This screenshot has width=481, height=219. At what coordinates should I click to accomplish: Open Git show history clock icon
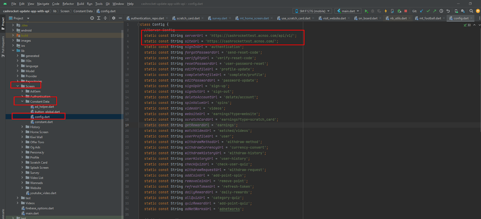point(441,11)
